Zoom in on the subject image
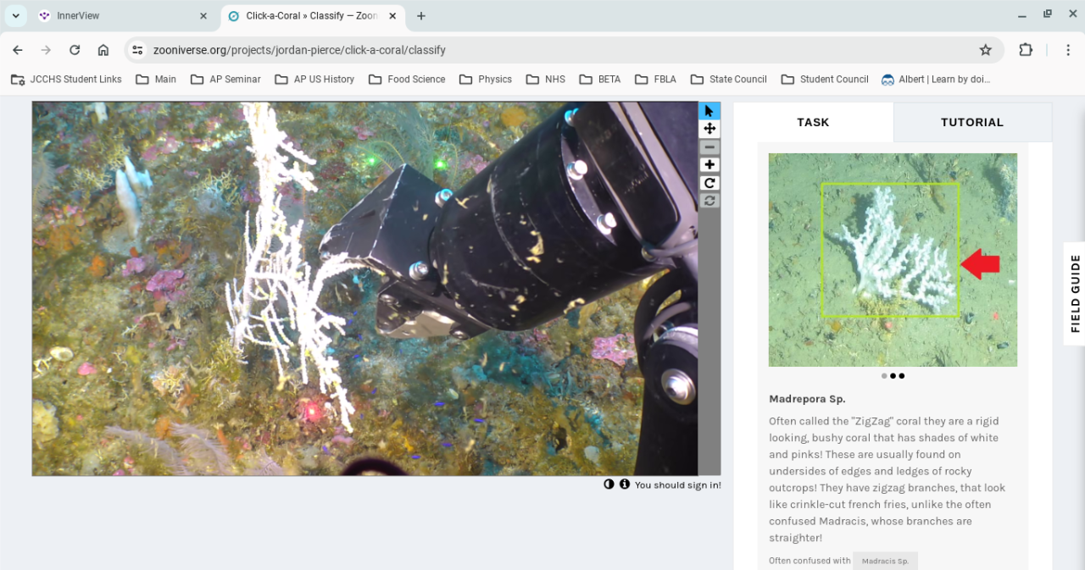 709,165
